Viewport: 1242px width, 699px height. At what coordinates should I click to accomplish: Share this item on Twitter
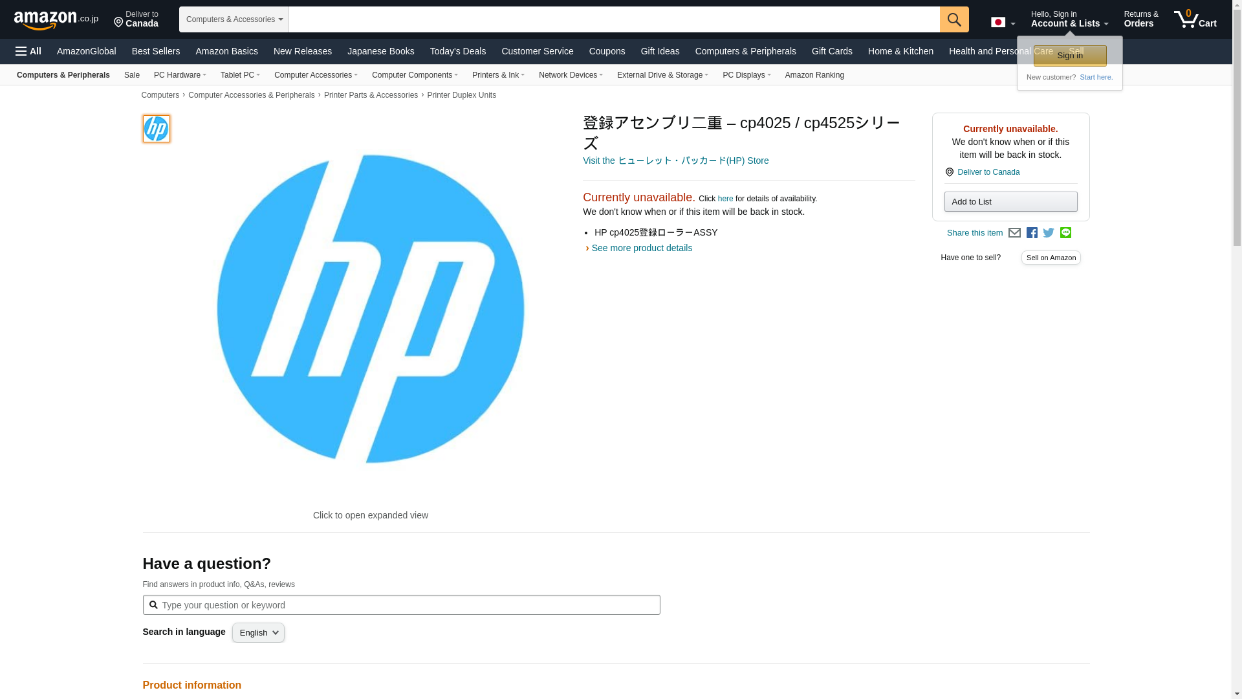[x=1049, y=233]
